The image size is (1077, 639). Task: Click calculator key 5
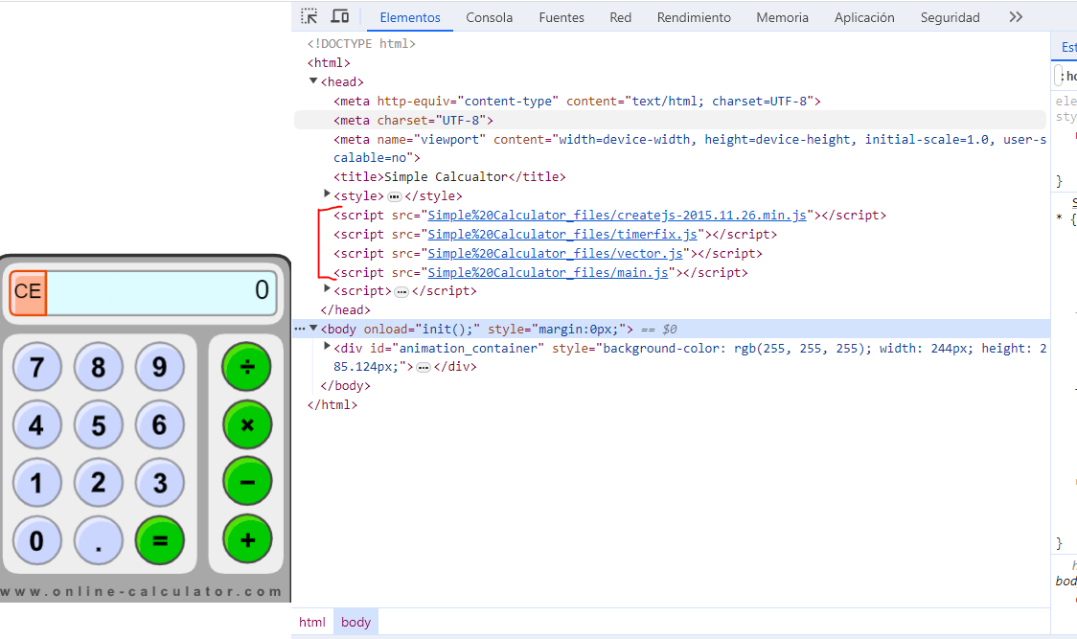99,424
